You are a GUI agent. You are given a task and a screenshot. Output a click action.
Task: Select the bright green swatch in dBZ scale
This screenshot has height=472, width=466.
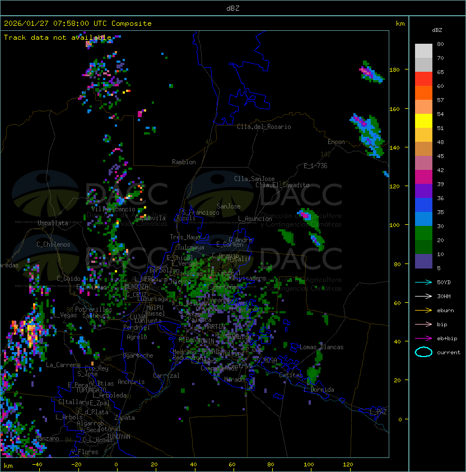pyautogui.click(x=423, y=233)
